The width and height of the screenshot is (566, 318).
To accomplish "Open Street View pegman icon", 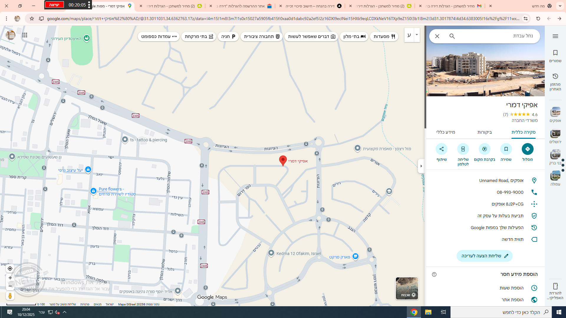I will pyautogui.click(x=10, y=296).
